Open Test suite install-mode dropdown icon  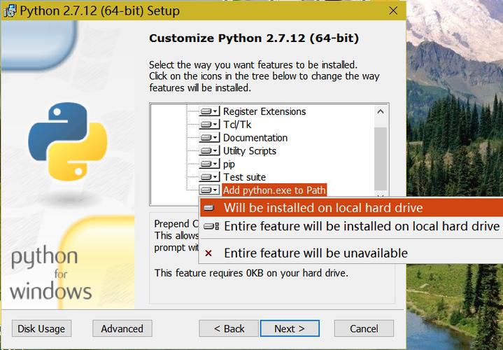[209, 177]
